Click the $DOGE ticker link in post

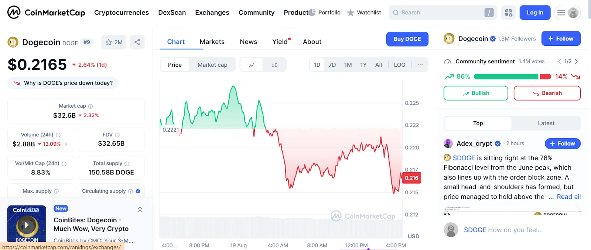click(464, 158)
